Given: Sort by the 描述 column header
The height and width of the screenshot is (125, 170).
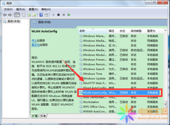Looking at the screenshot, I should click(x=113, y=31).
